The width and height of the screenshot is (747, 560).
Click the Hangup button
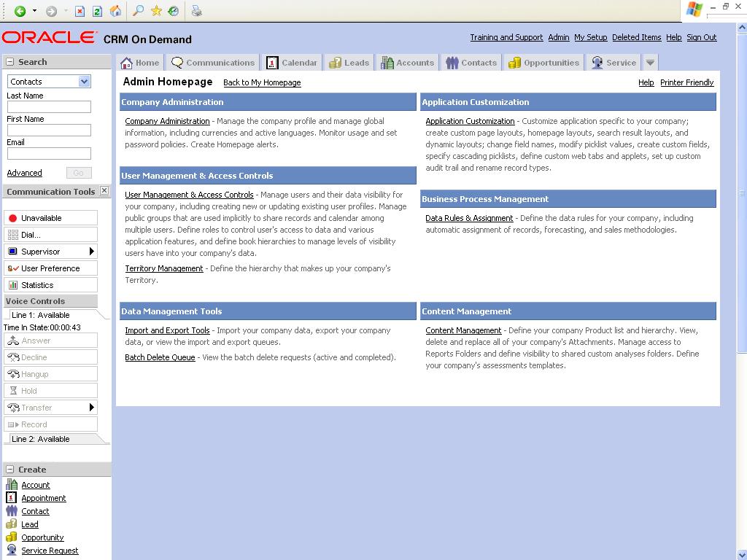[50, 374]
